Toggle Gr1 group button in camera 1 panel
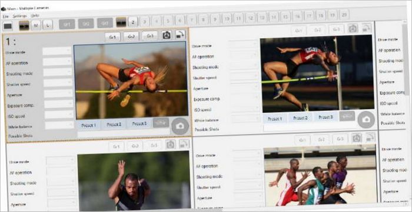Viewport: 412px width, 212px height. [113, 37]
